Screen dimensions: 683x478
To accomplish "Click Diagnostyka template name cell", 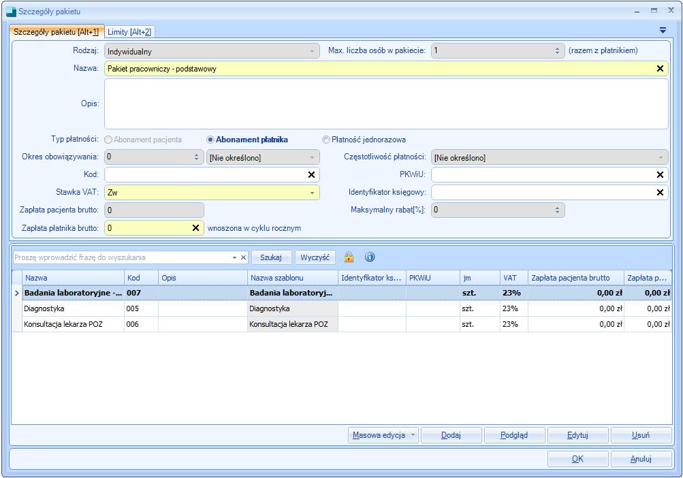I will point(292,308).
